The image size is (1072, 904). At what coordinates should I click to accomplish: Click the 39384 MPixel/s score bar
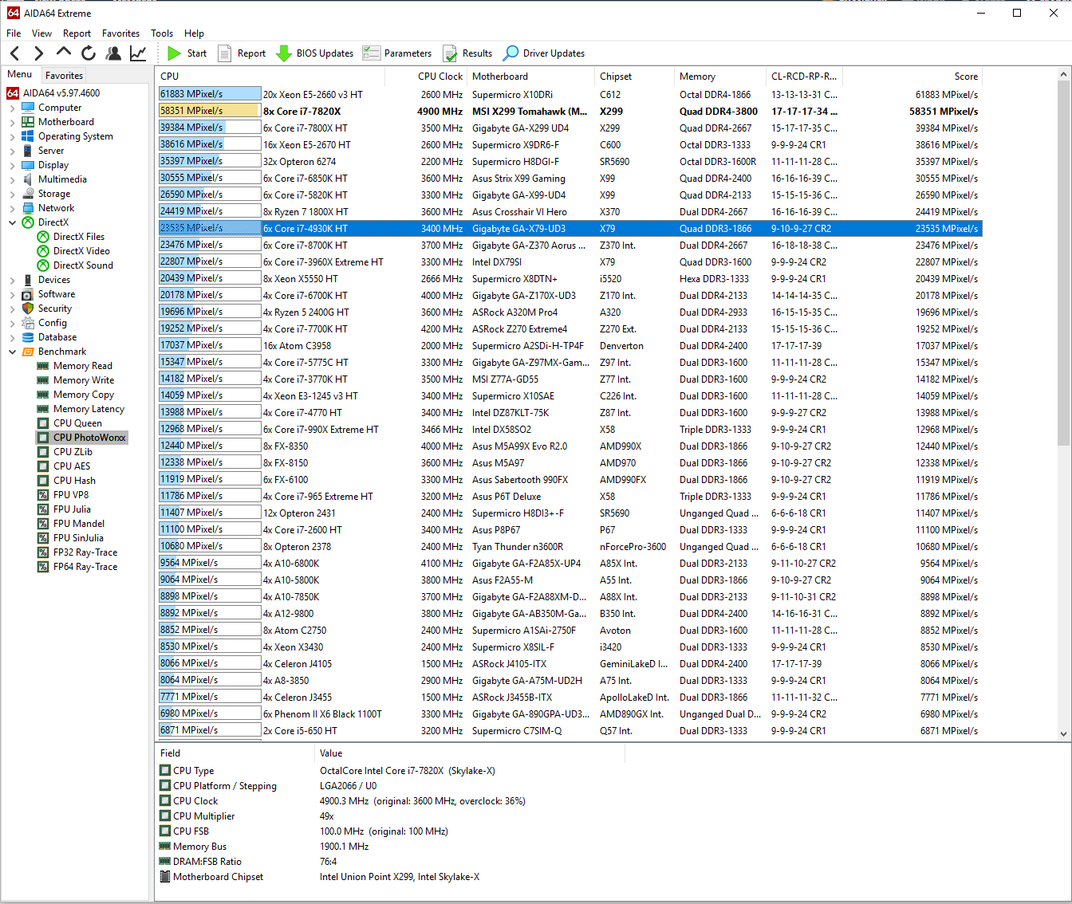(210, 128)
